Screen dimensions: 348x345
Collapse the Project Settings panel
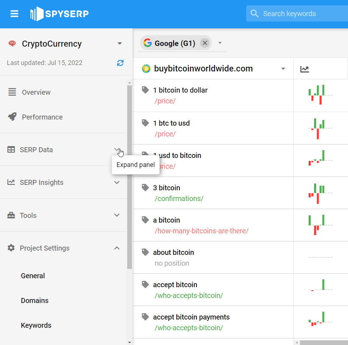117,248
